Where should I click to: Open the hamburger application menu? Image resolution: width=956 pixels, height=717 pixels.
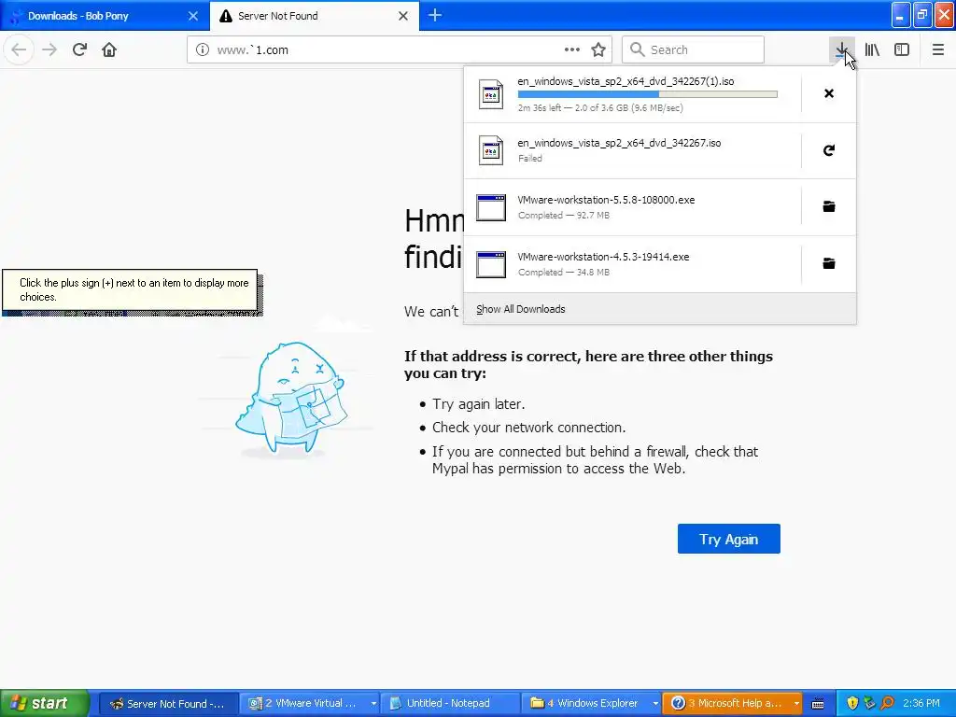(937, 50)
